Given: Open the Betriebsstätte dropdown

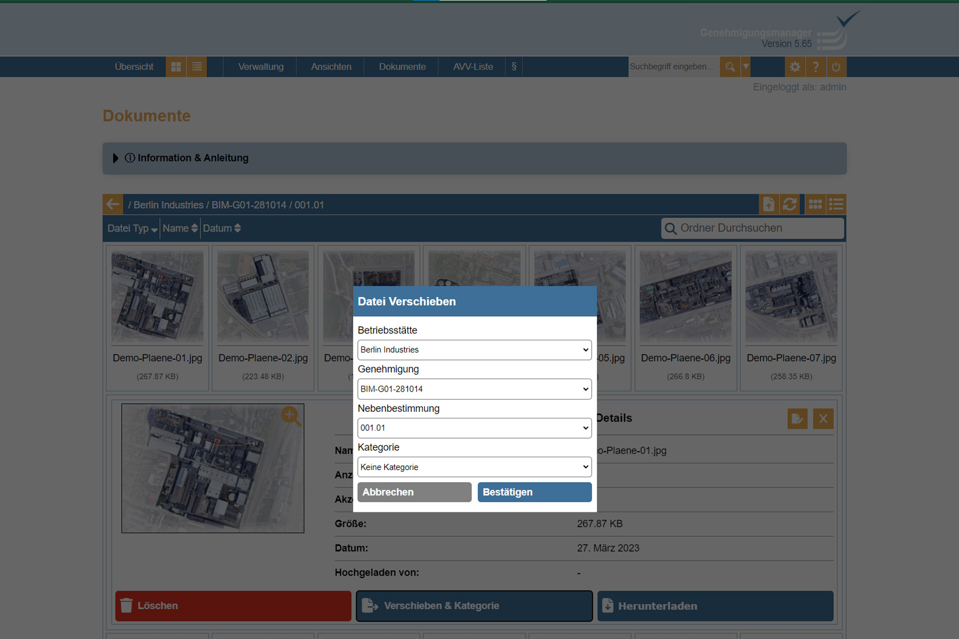Looking at the screenshot, I should click(474, 350).
